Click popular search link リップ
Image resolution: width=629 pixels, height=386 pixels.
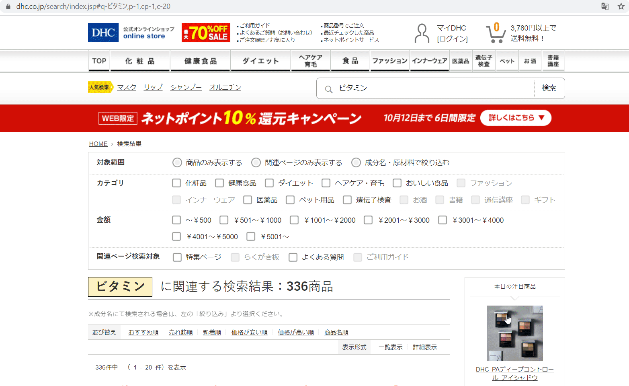(153, 87)
